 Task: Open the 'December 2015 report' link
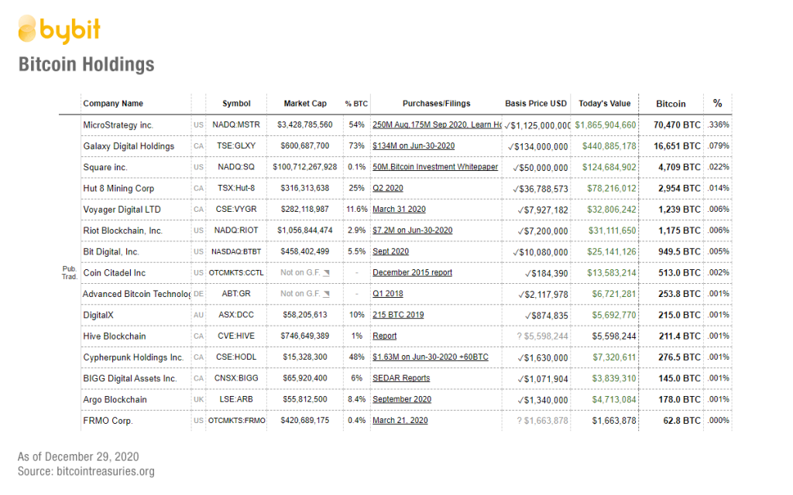412,273
